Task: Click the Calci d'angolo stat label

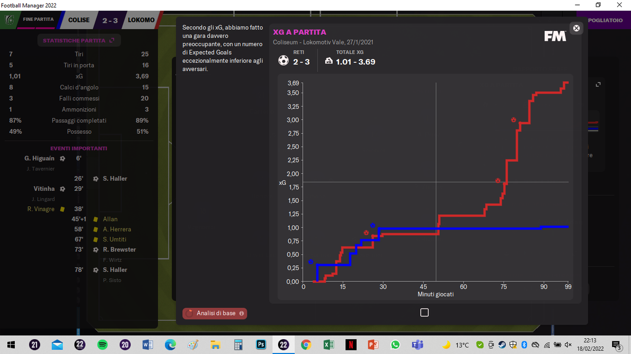Action: [79, 88]
